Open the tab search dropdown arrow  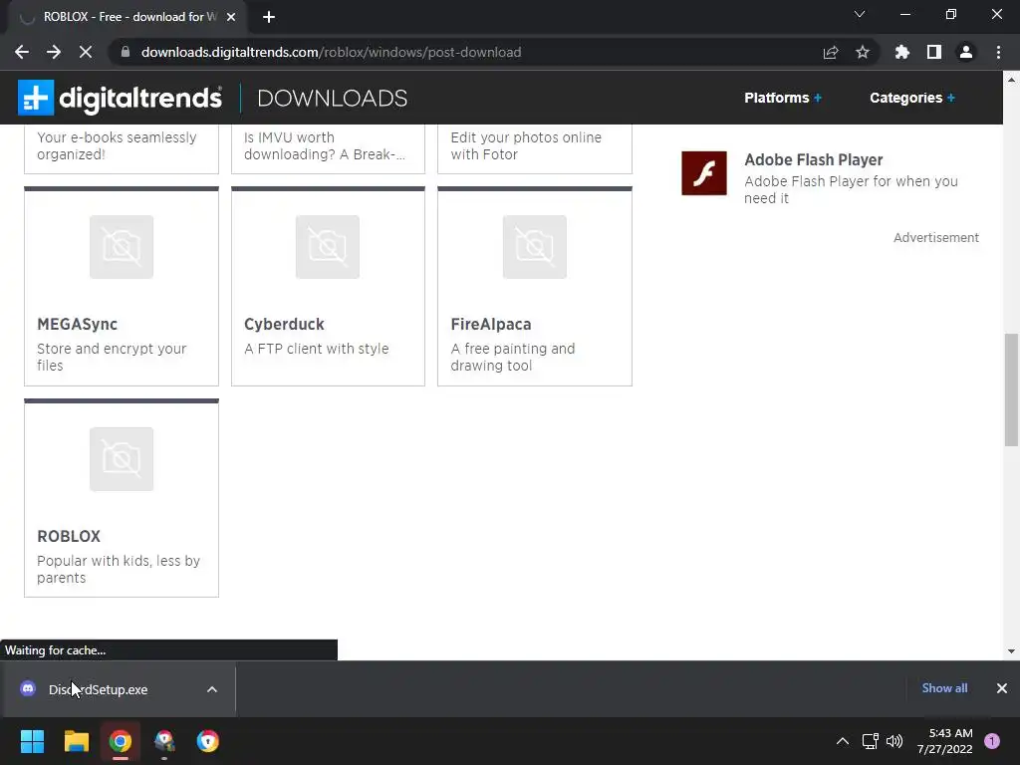click(x=860, y=14)
